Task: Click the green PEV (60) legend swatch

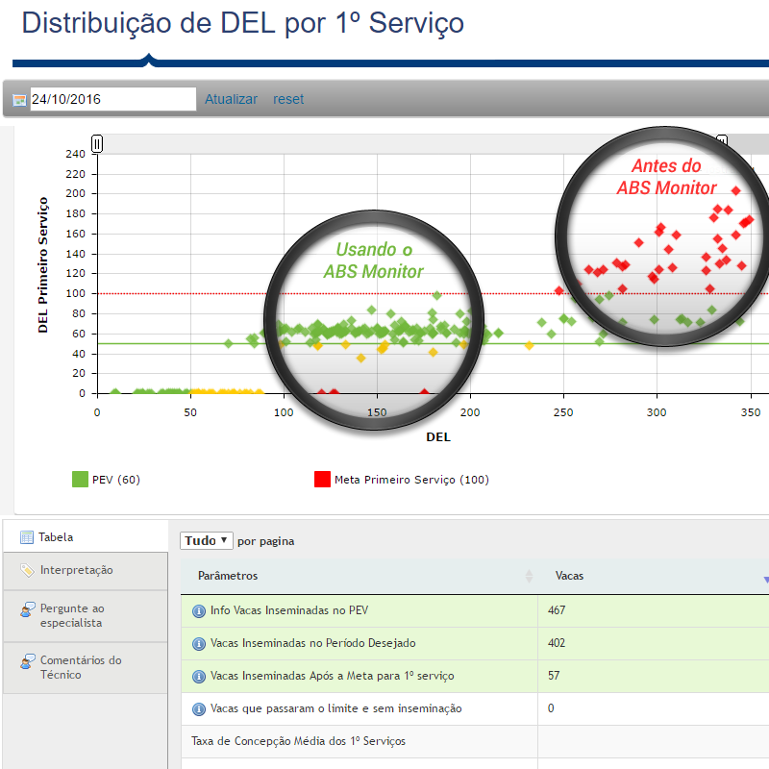Action: (80, 479)
